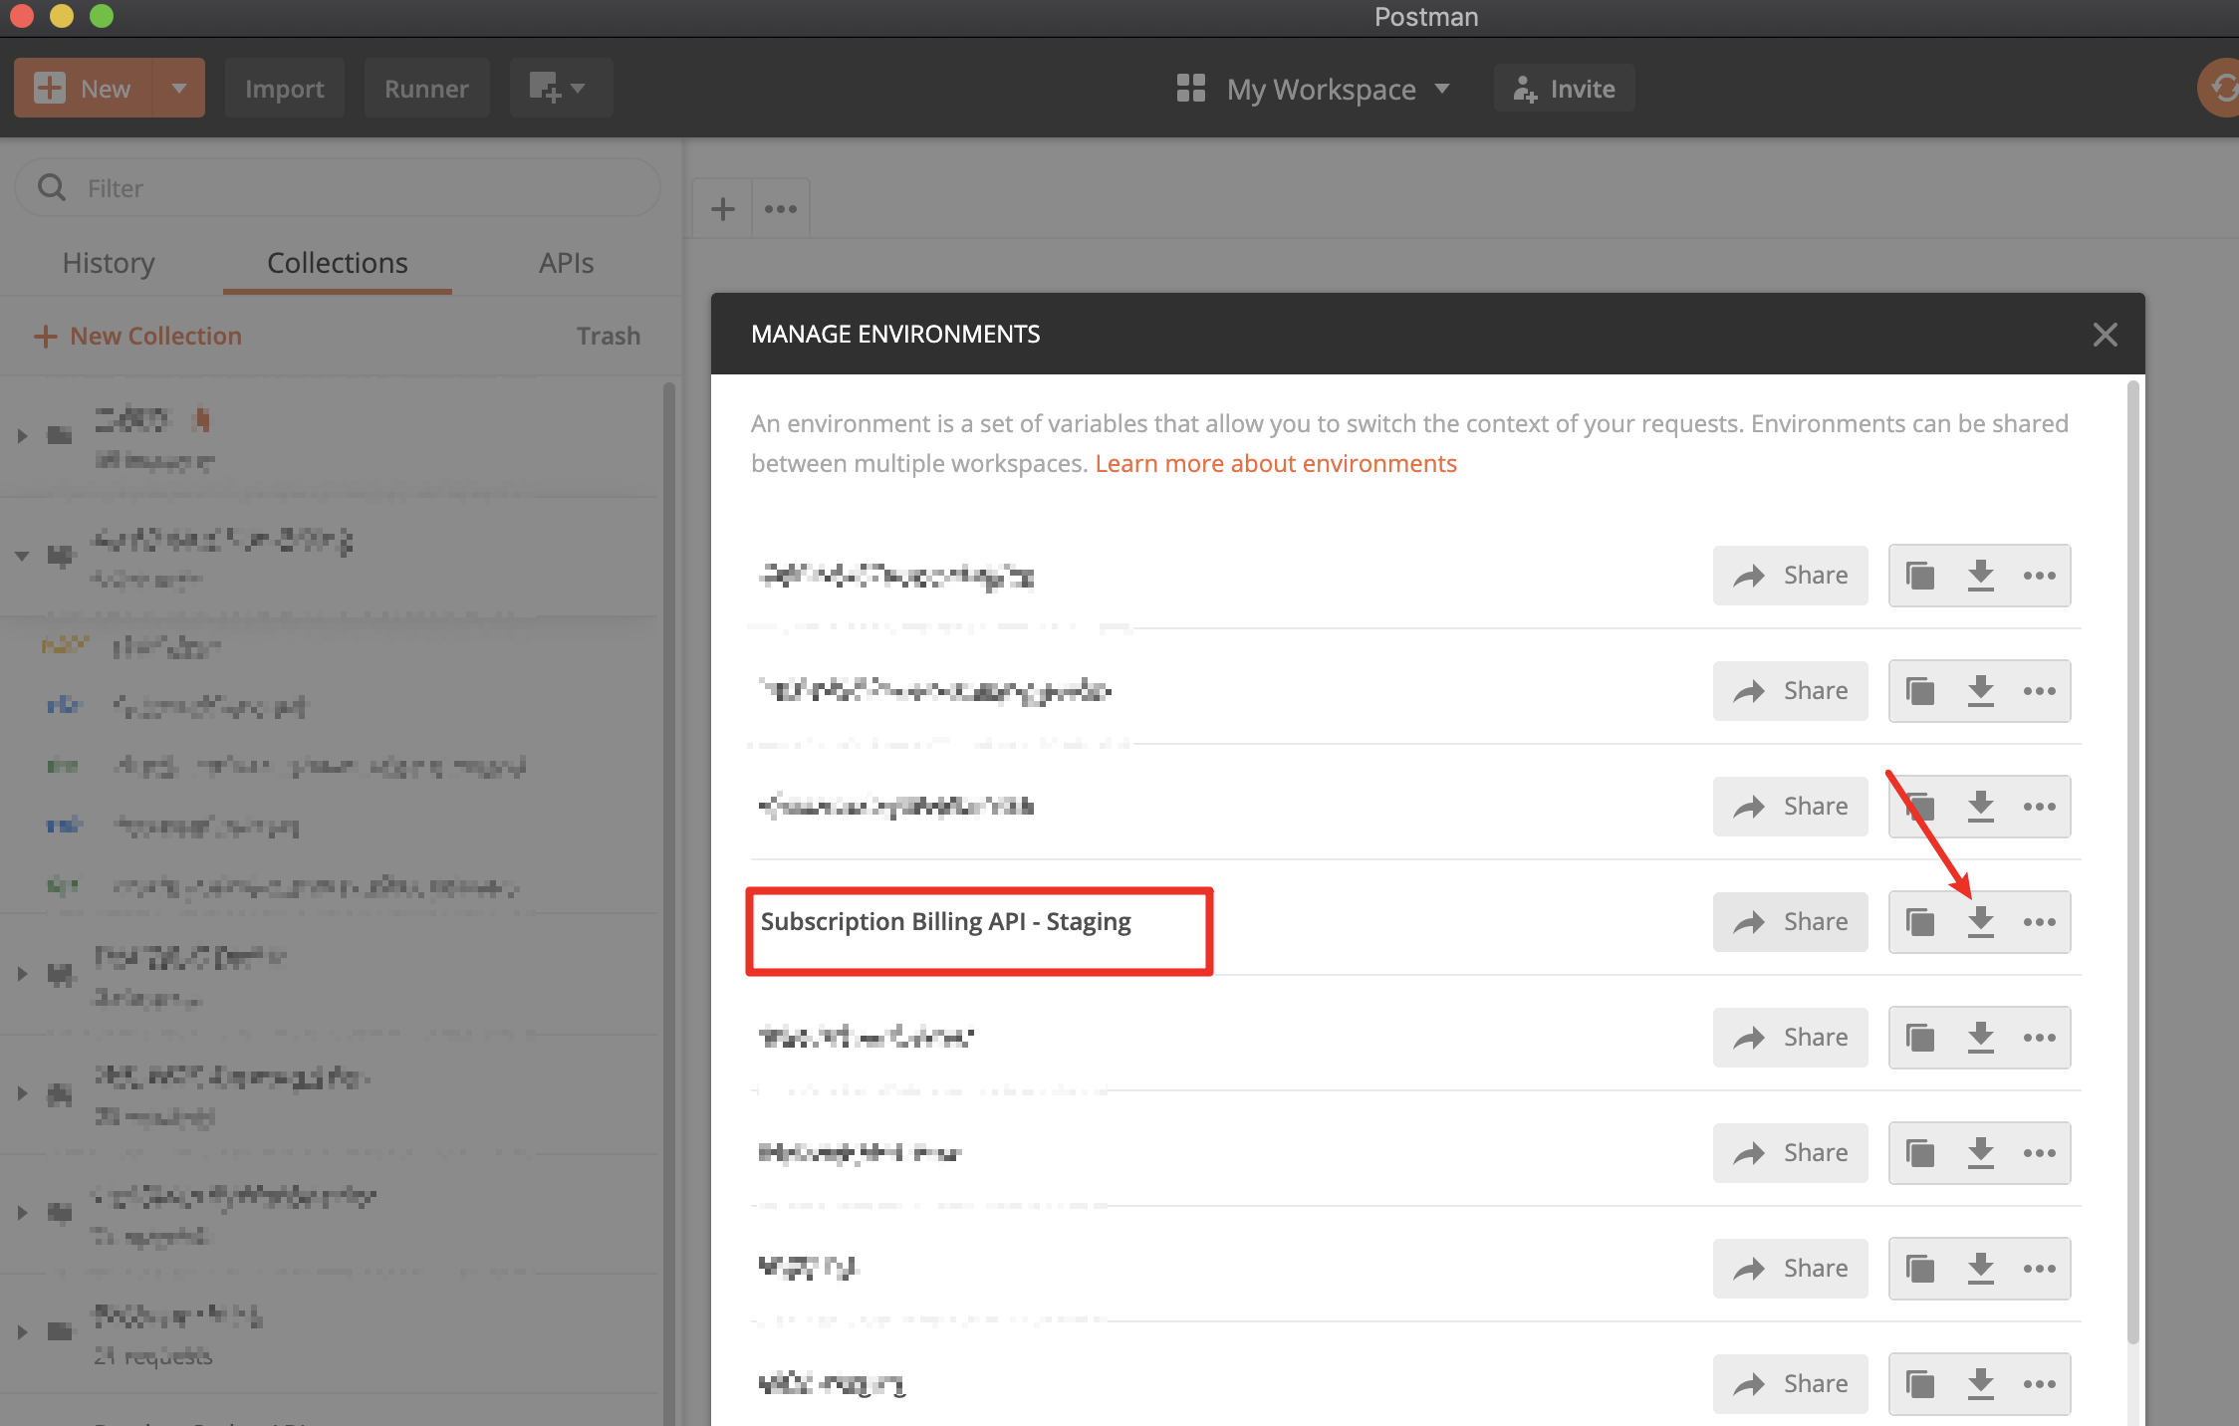This screenshot has width=2239, height=1426.
Task: Open the Subscription Billing API - Staging environment
Action: click(x=945, y=922)
